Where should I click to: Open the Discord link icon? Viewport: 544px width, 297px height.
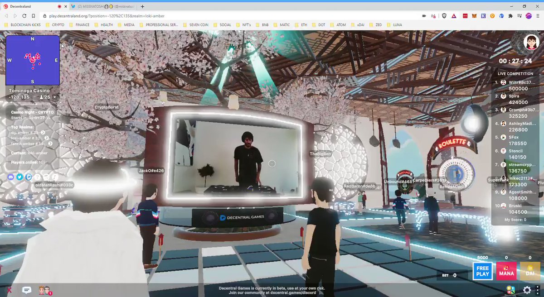[x=10, y=177]
